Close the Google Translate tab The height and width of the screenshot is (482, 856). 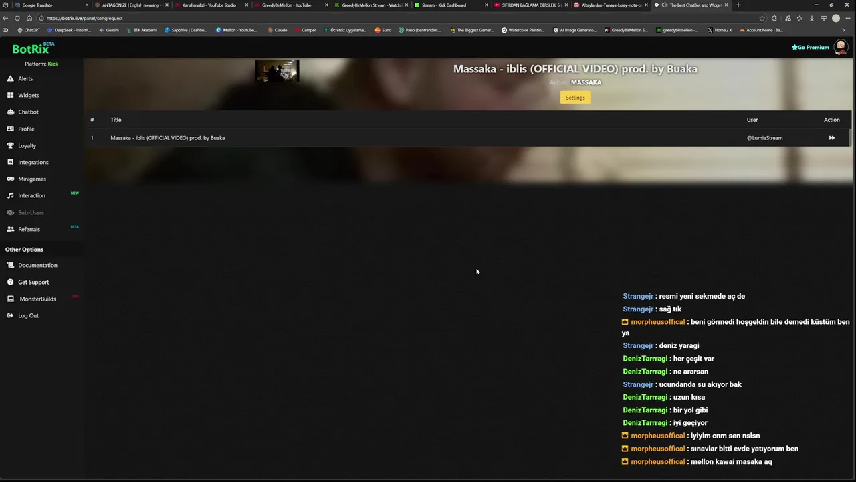pos(86,5)
